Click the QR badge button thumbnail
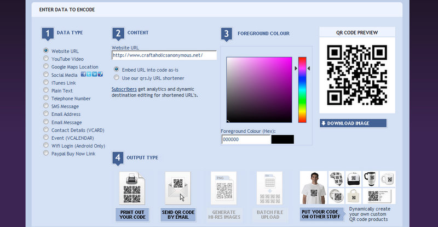 point(336,196)
